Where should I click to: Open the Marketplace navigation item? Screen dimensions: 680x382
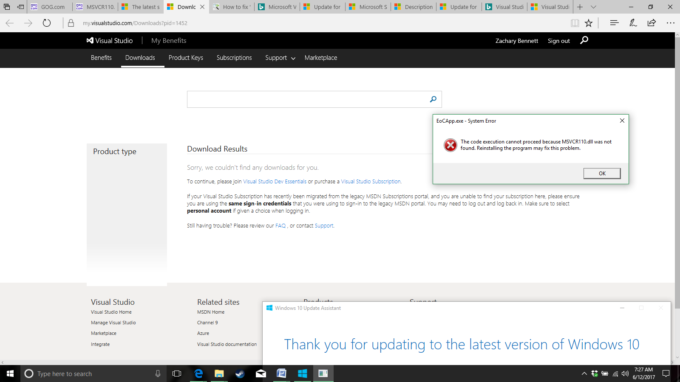click(x=321, y=58)
